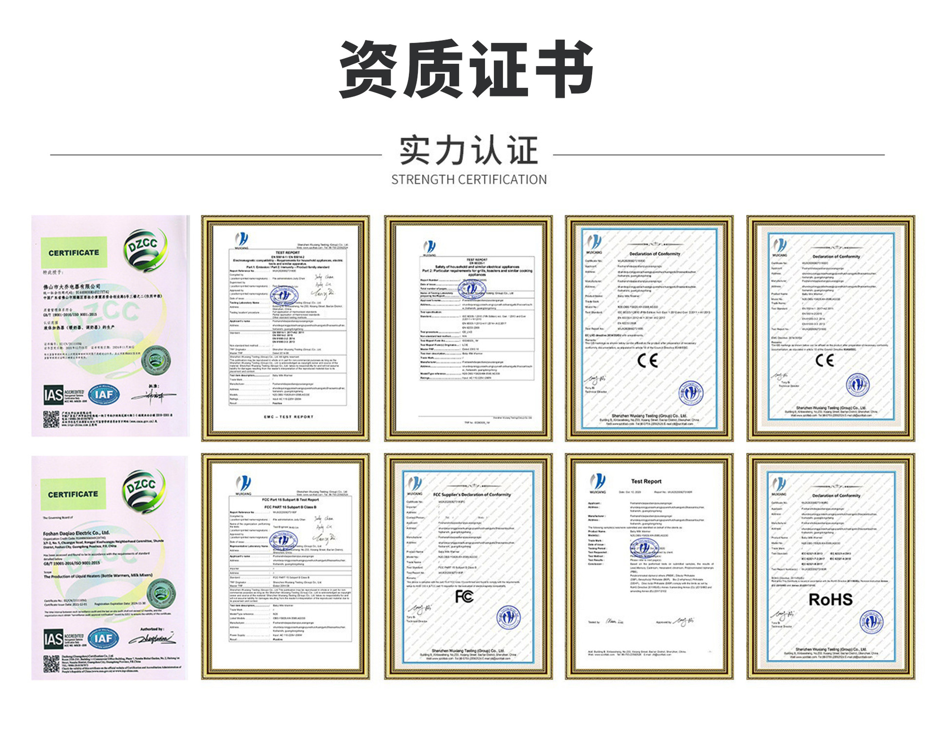Click the IAS logo on bottom-left certificate
935x755 pixels.
click(54, 639)
